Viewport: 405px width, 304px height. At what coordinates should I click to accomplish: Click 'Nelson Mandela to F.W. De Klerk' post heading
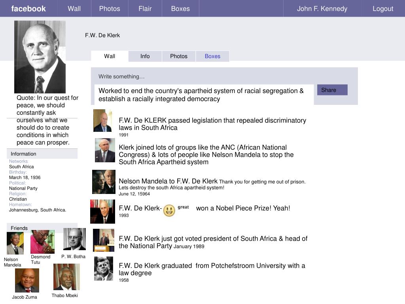click(x=168, y=181)
